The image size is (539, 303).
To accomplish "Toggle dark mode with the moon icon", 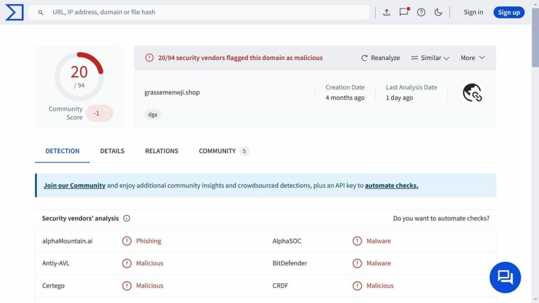I will click(x=438, y=12).
